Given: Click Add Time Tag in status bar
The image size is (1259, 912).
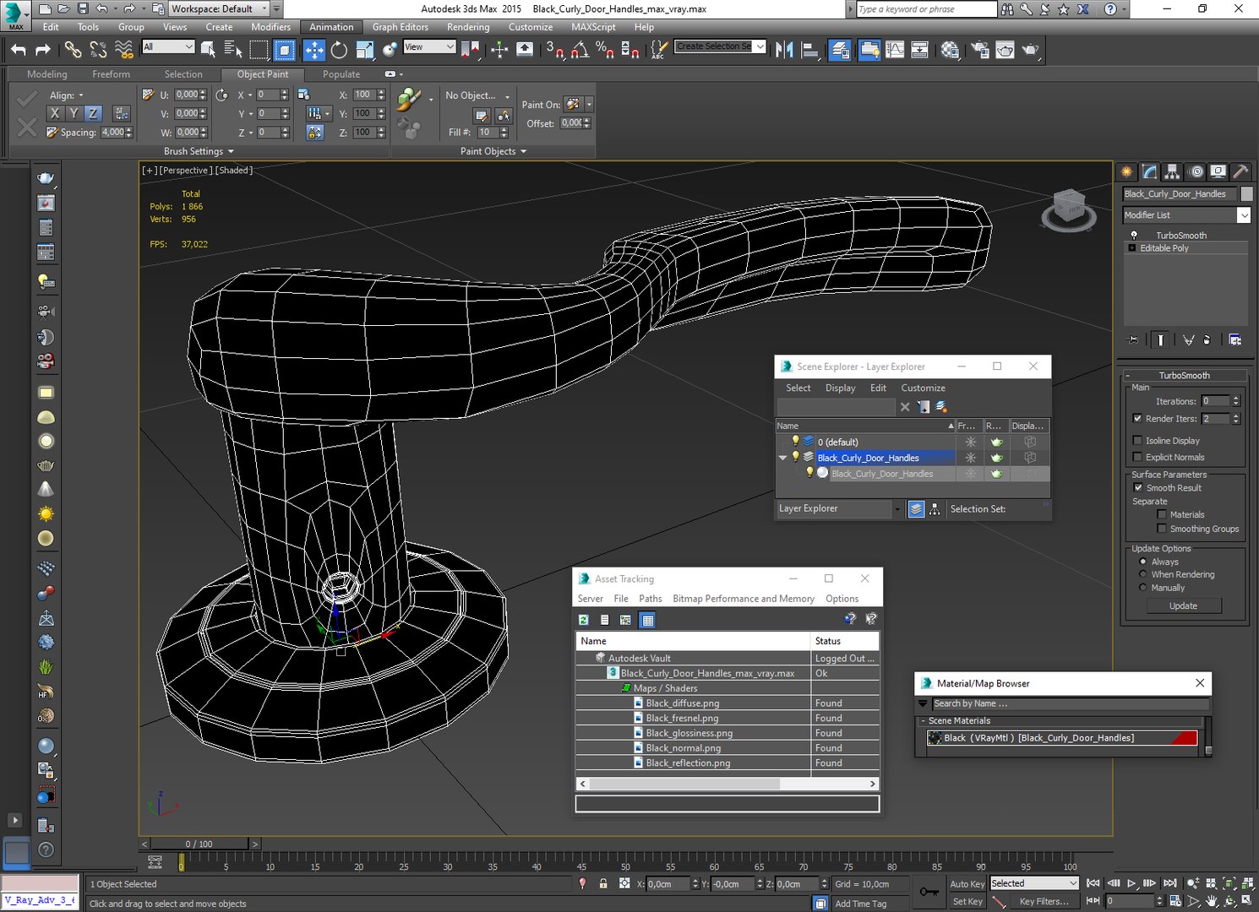Looking at the screenshot, I should pos(861,904).
